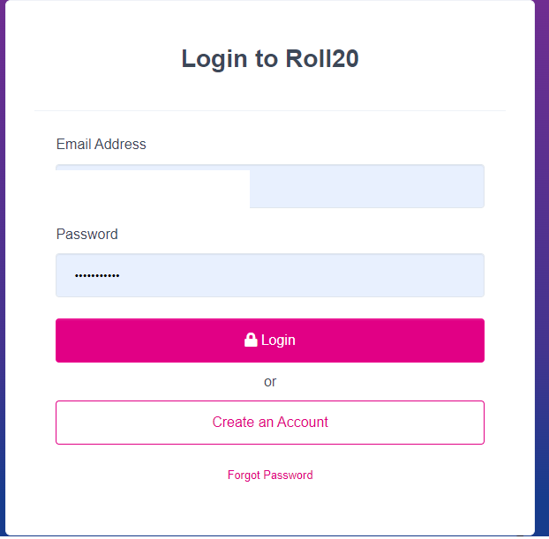The height and width of the screenshot is (539, 549).
Task: Click the lock icon on Login button
Action: 251,341
